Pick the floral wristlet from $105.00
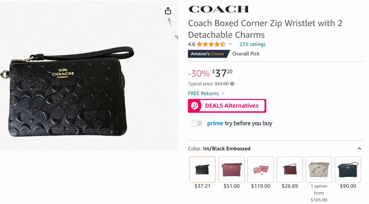Viewport: 369px width, 204px height. (x=319, y=169)
